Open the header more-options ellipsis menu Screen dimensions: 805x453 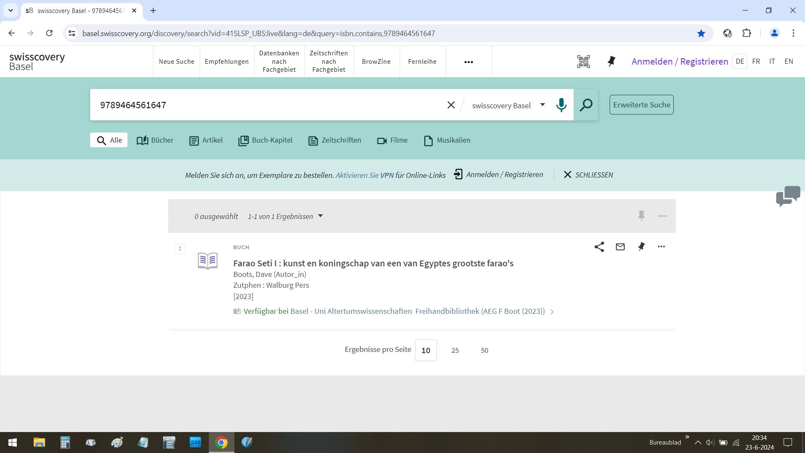tap(468, 62)
